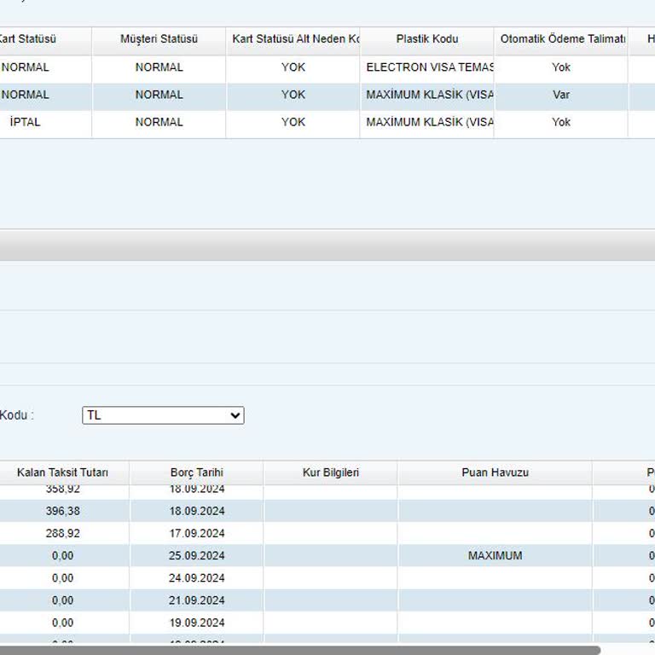This screenshot has width=655, height=655.
Task: Select the İPTAL status card row
Action: point(26,122)
